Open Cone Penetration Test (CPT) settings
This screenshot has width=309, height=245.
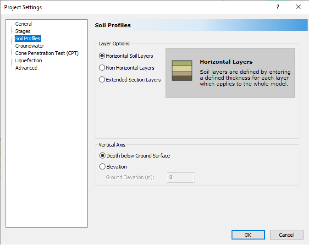(x=47, y=53)
